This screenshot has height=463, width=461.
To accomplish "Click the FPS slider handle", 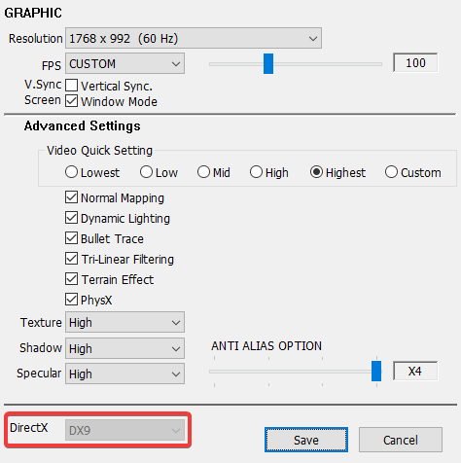I will pyautogui.click(x=268, y=64).
